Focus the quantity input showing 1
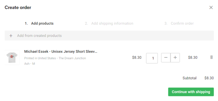This screenshot has height=101, width=218. (x=152, y=58)
